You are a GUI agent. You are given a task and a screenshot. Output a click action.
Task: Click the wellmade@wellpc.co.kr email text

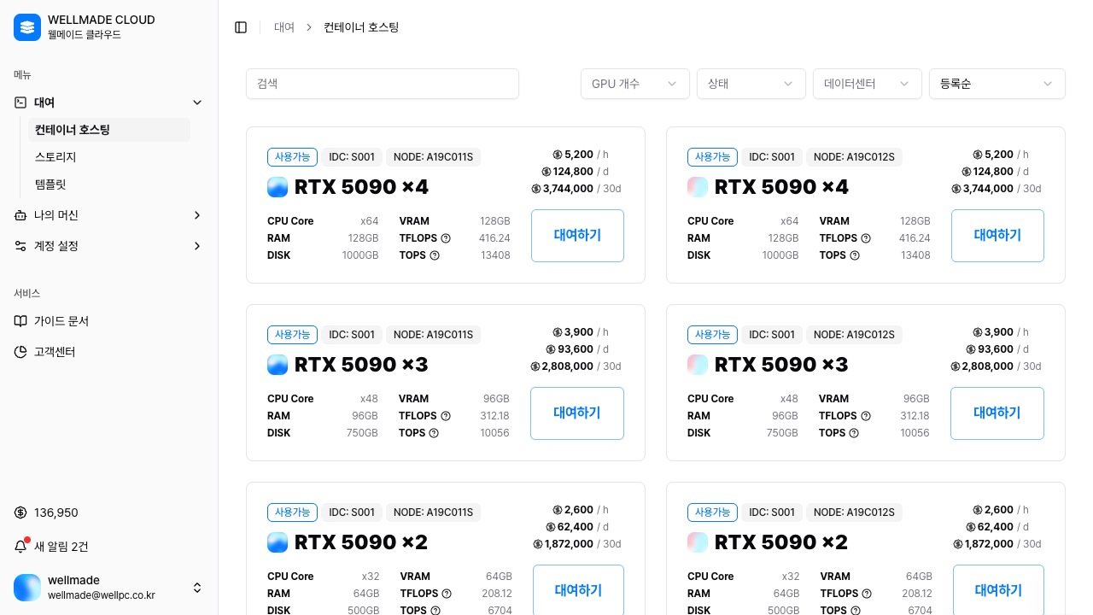click(102, 595)
